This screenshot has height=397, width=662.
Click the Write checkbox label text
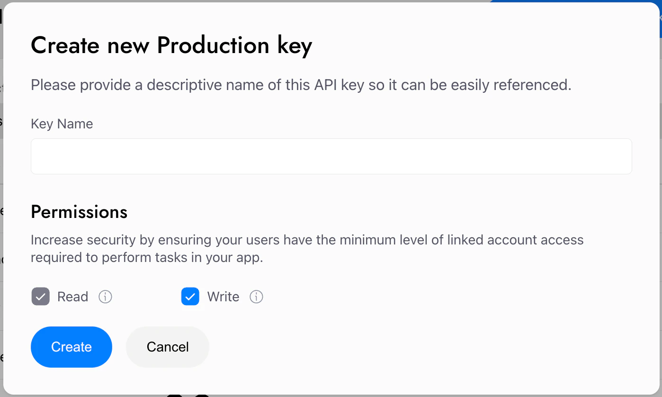223,297
